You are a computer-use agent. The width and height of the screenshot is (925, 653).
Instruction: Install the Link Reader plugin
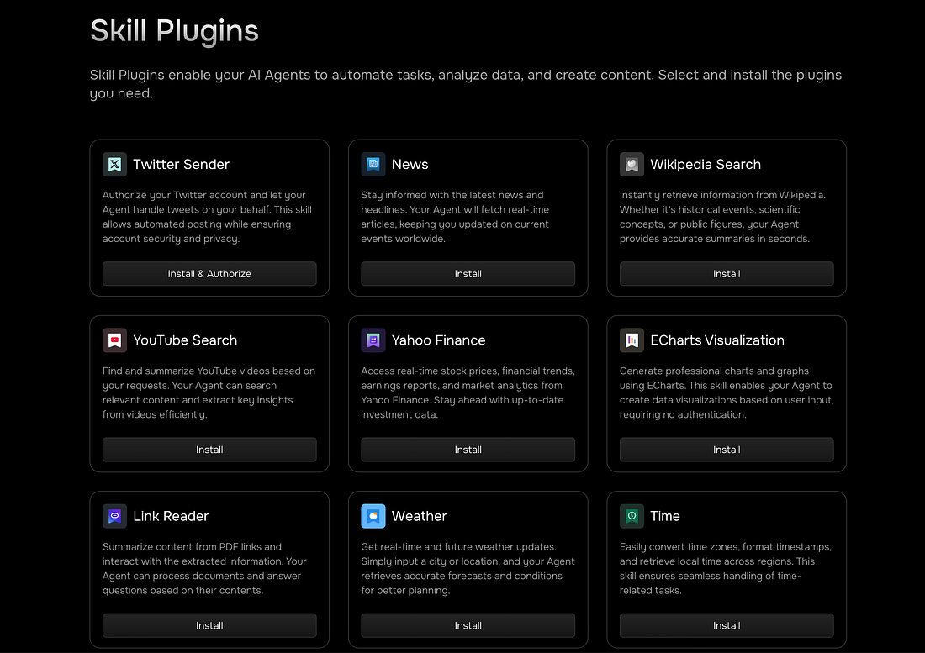pyautogui.click(x=209, y=625)
